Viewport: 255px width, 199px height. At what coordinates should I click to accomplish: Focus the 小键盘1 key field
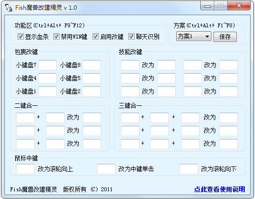coord(47,91)
